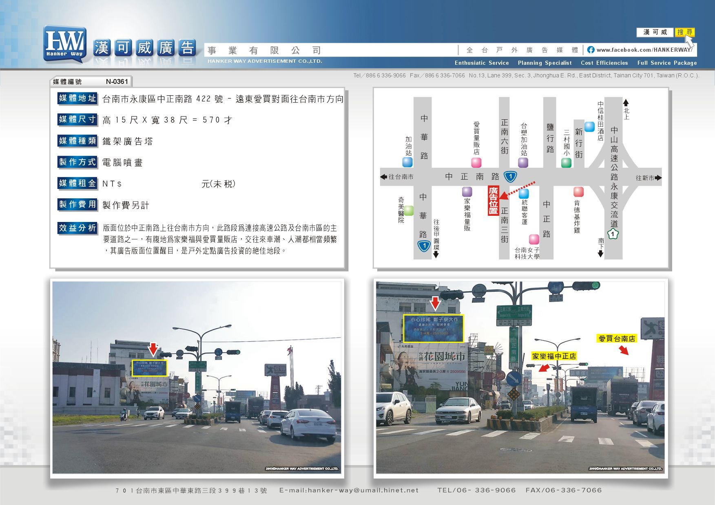Click the 北上 up arrow on the map
This screenshot has height=505, width=715.
(x=626, y=103)
